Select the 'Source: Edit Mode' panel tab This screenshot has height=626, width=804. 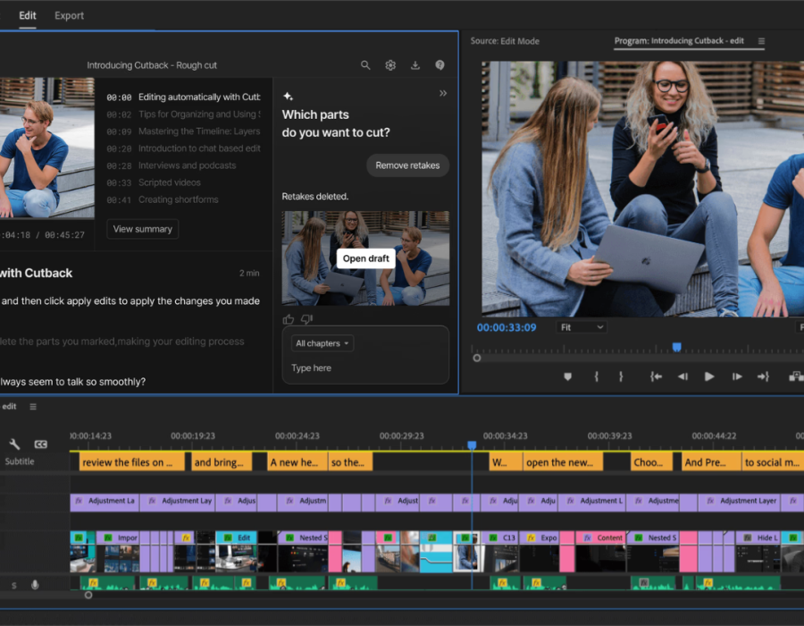(x=505, y=41)
